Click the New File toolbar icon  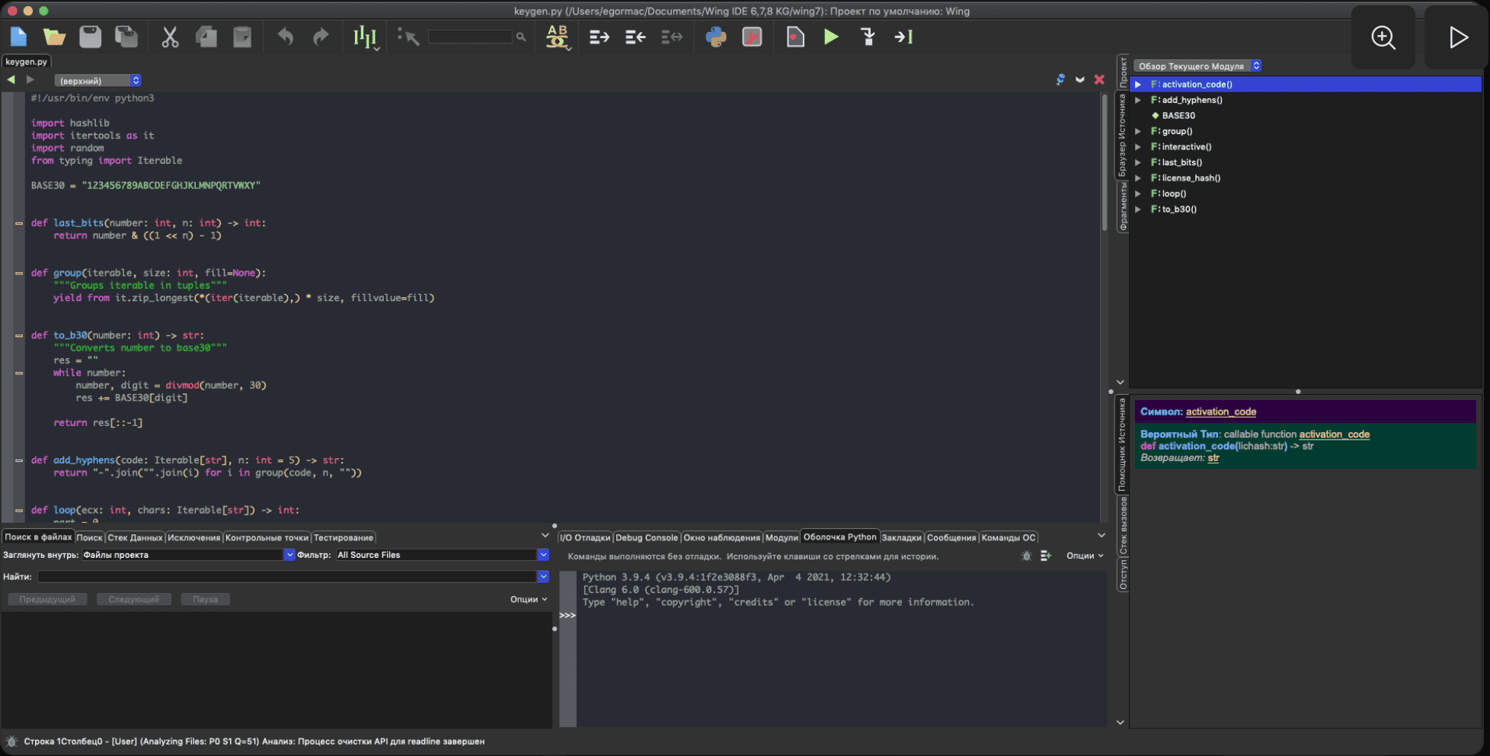[18, 37]
